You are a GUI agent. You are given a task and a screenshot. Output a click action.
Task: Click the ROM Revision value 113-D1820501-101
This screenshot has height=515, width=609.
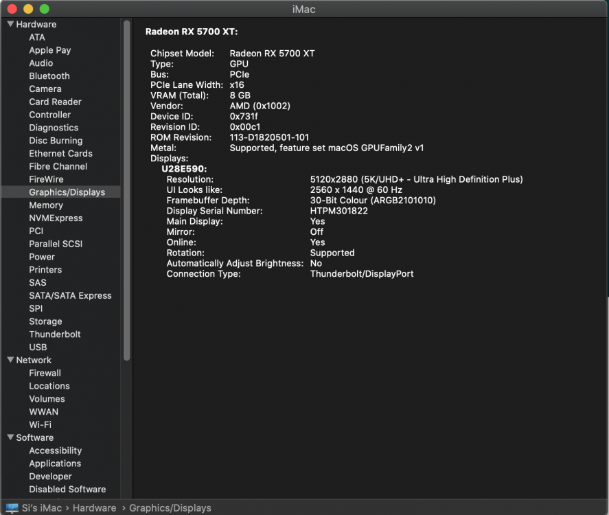[269, 137]
